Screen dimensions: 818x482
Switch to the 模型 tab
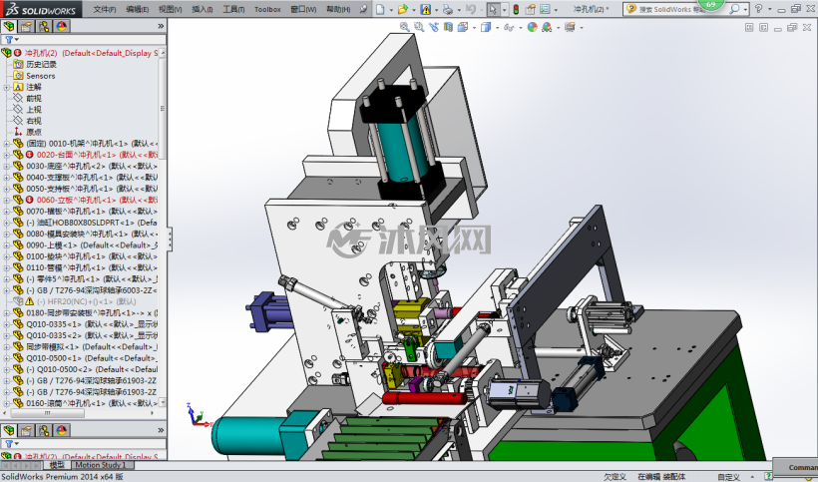[56, 465]
